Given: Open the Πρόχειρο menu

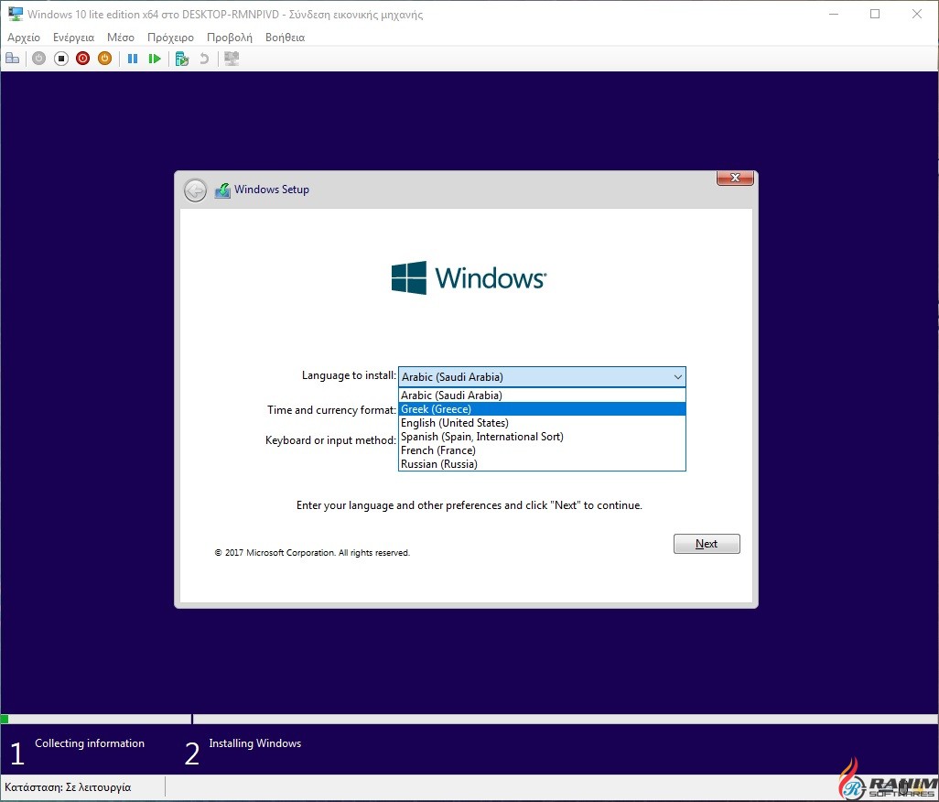Looking at the screenshot, I should point(170,38).
